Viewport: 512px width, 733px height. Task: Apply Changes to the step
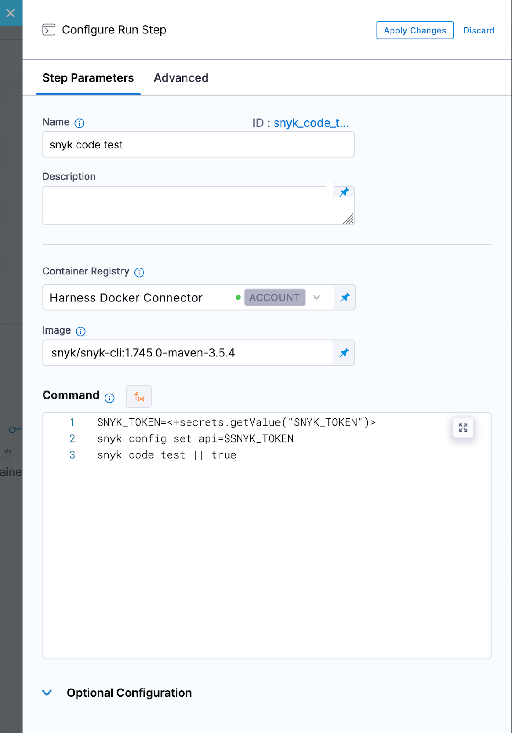pyautogui.click(x=415, y=30)
